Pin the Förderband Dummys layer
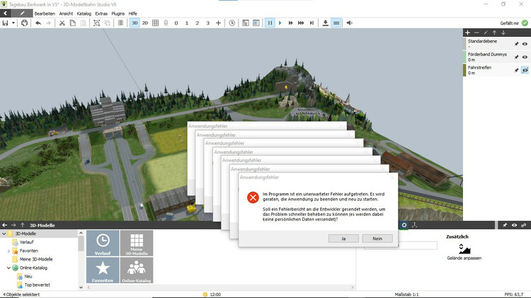Image resolution: width=531 pixels, height=298 pixels. pos(516,57)
